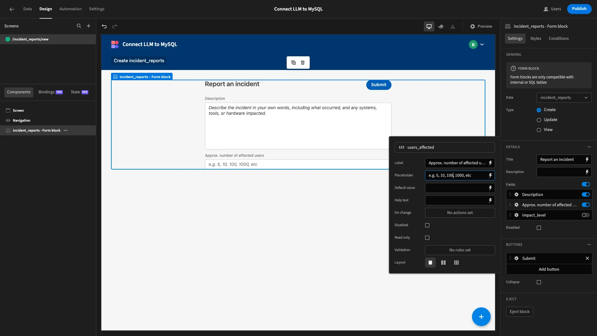Open impact_level field settings gear
Viewport: 597px width, 336px height.
pos(516,215)
